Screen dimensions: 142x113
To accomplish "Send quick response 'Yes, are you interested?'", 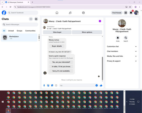I will click(x=61, y=62).
